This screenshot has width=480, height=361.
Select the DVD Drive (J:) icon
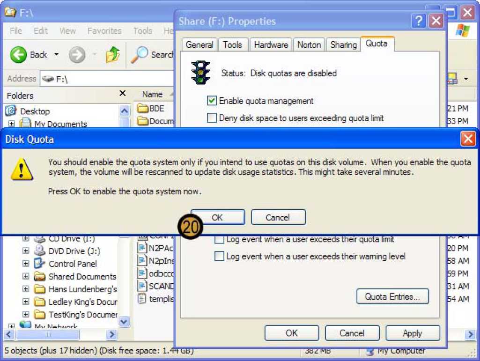pos(40,251)
